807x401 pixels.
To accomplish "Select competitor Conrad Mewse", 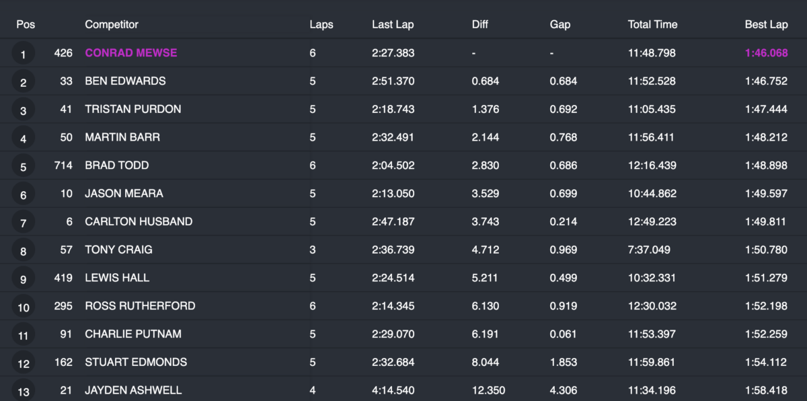I will (x=131, y=53).
